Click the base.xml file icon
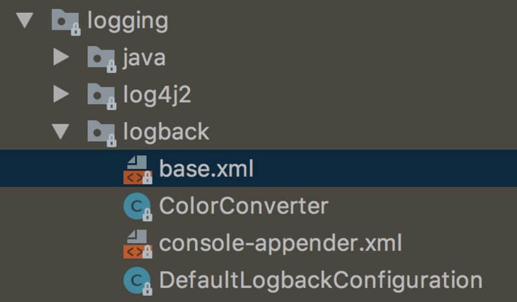The height and width of the screenshot is (302, 517). (x=137, y=169)
